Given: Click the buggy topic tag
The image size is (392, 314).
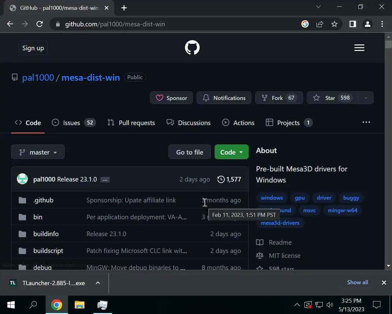Looking at the screenshot, I should coord(351,198).
